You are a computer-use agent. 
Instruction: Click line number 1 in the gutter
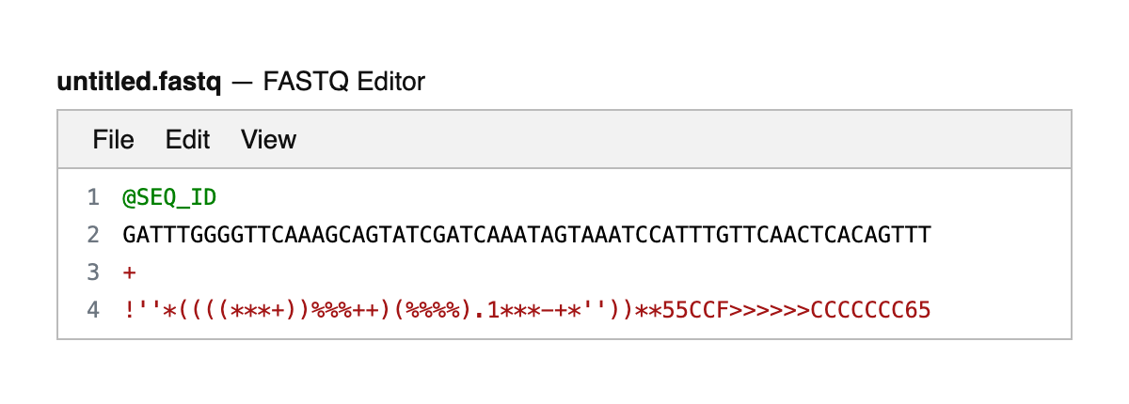pyautogui.click(x=92, y=197)
